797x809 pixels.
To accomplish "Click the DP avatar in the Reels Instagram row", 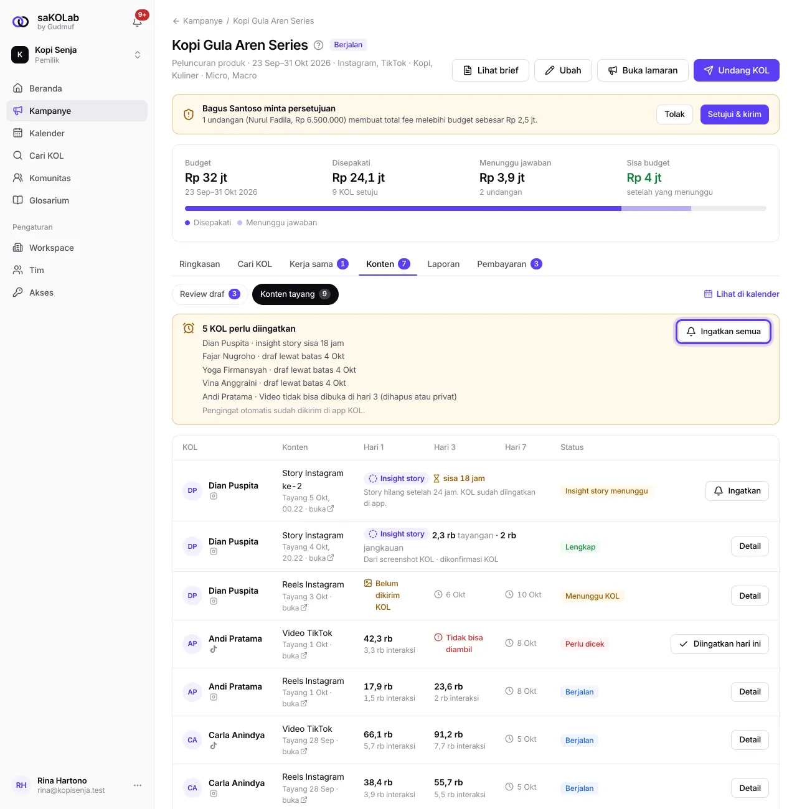I will pos(192,596).
